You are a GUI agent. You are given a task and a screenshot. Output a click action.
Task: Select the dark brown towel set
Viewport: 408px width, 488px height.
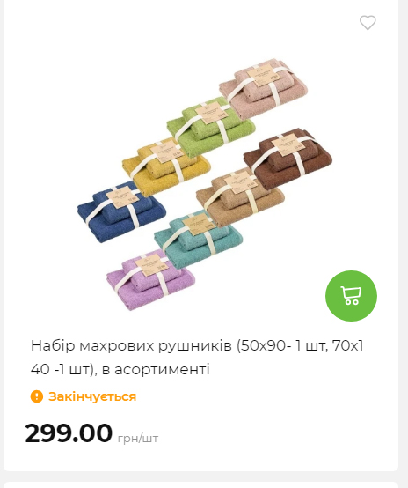(288, 157)
